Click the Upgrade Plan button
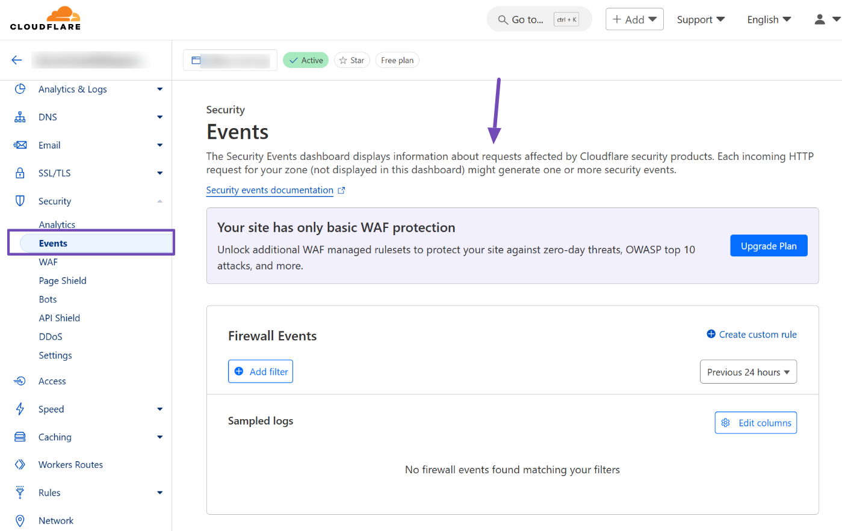This screenshot has width=842, height=531. 769,246
